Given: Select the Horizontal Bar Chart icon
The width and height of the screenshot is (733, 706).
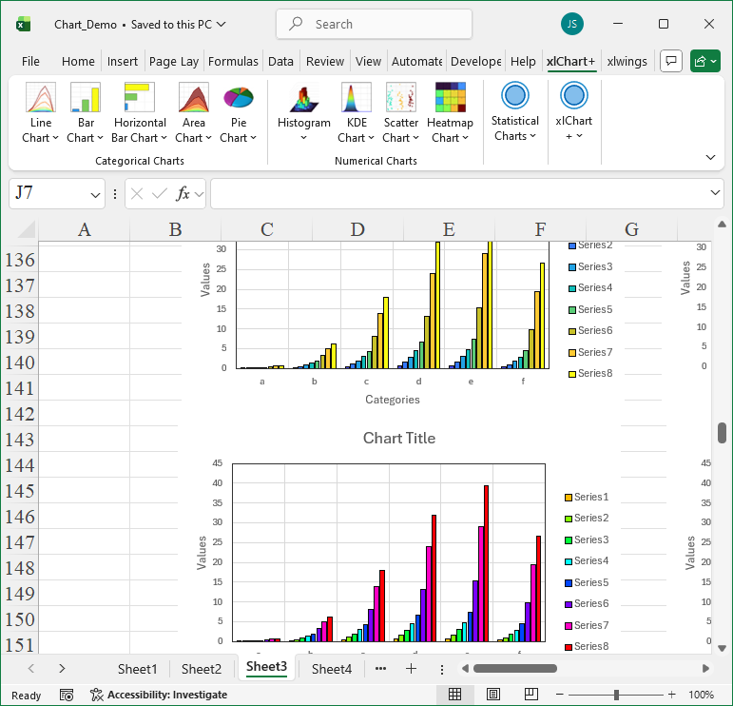Looking at the screenshot, I should tap(139, 99).
